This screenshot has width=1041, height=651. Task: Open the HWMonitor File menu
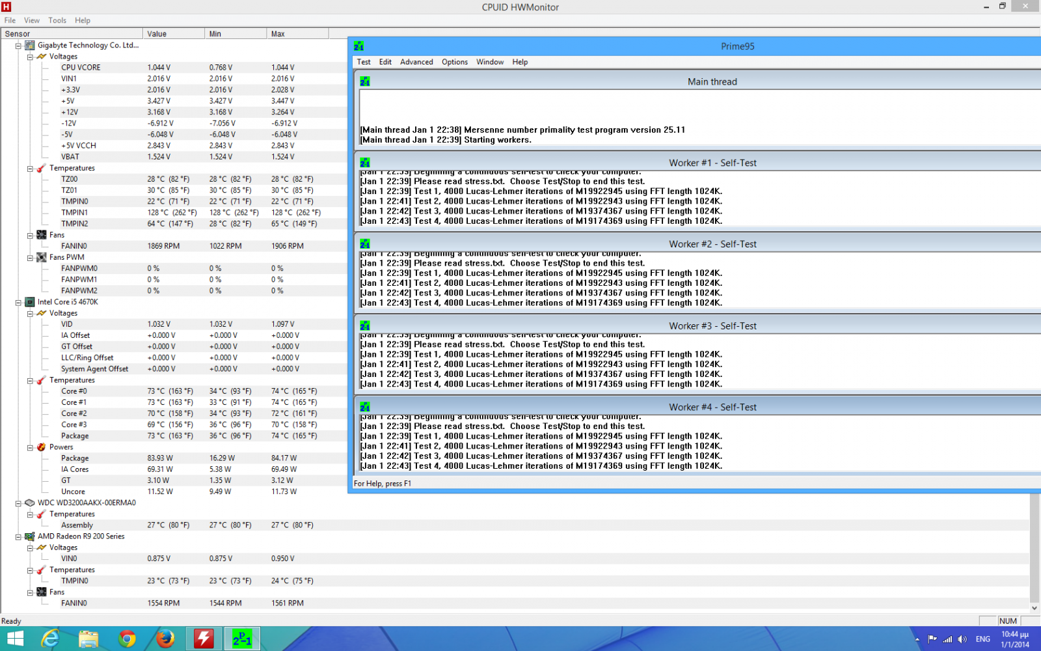coord(10,20)
